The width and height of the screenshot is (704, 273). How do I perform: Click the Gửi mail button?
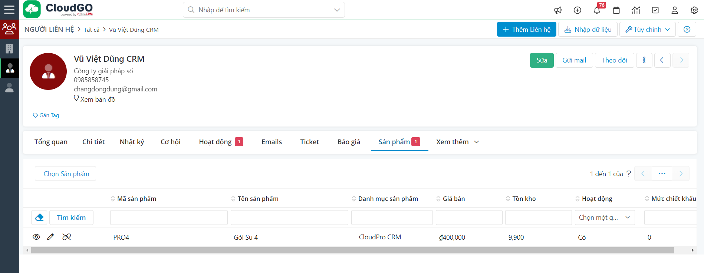coord(574,60)
